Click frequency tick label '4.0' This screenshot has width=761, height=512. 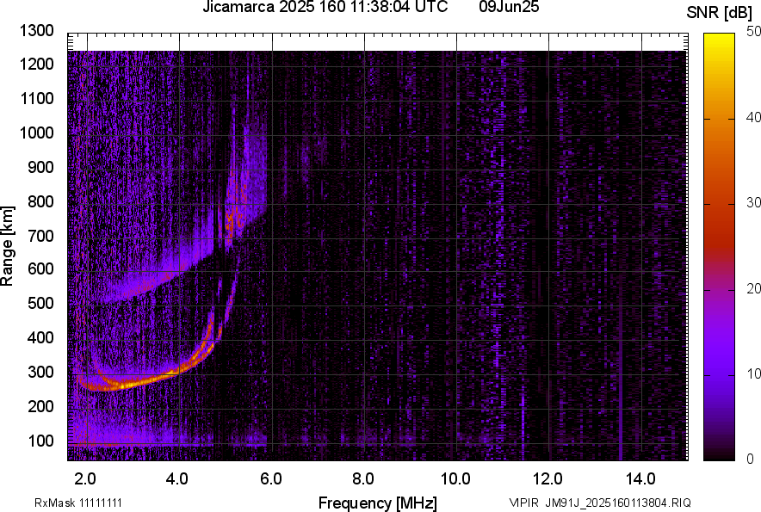[x=177, y=479]
